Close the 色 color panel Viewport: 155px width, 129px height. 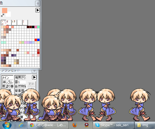38,3
